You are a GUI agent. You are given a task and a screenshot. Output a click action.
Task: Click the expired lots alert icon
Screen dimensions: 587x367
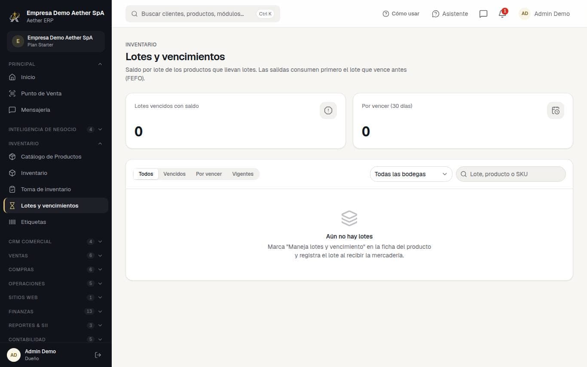328,110
